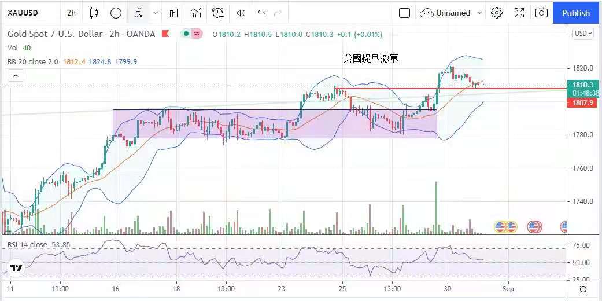
Task: Undo the last chart action
Action: click(x=262, y=13)
